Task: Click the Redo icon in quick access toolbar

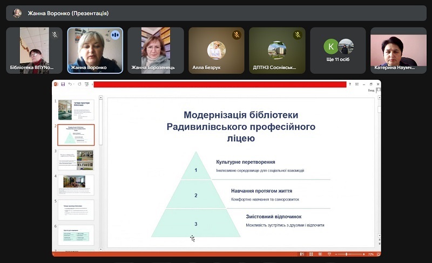Action: tap(79, 84)
